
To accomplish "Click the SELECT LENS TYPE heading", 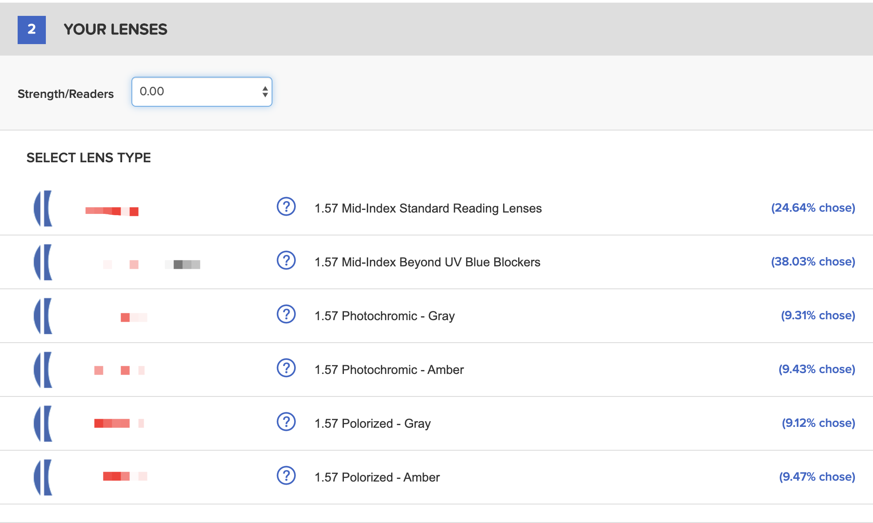I will (89, 158).
